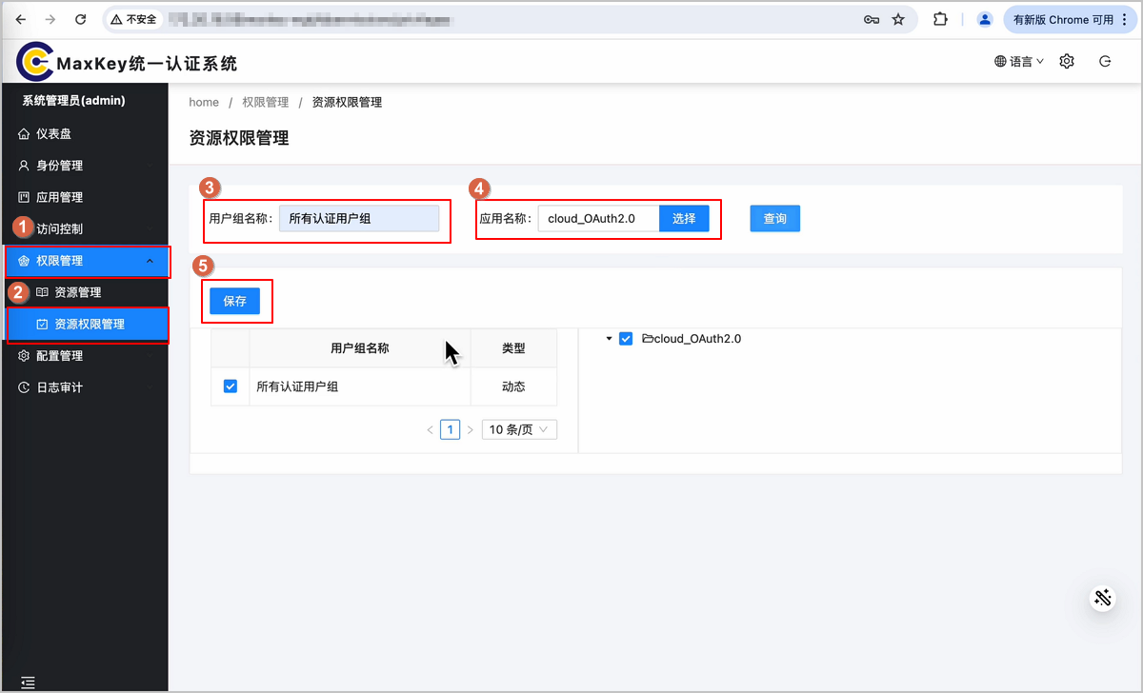Click the 用户组名称 column header
Screen dimensions: 1143x693
pos(360,348)
